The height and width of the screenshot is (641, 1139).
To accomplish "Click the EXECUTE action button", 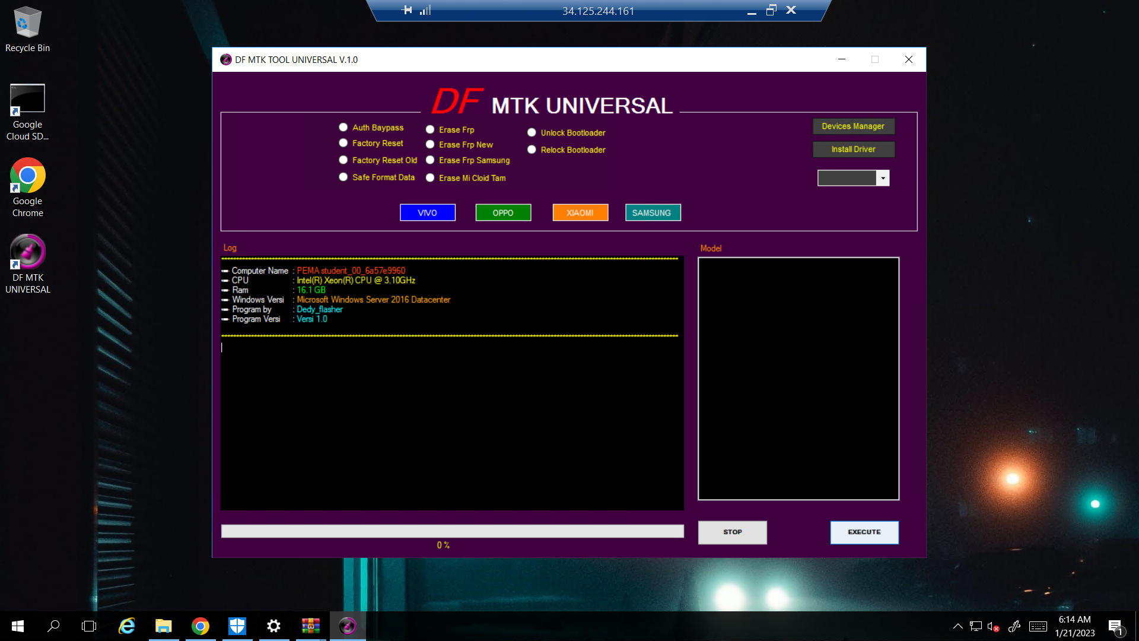I will pos(864,531).
